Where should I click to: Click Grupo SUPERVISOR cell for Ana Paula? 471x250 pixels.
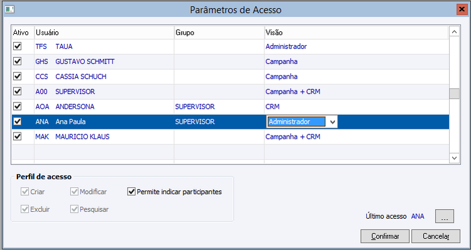[x=219, y=122]
